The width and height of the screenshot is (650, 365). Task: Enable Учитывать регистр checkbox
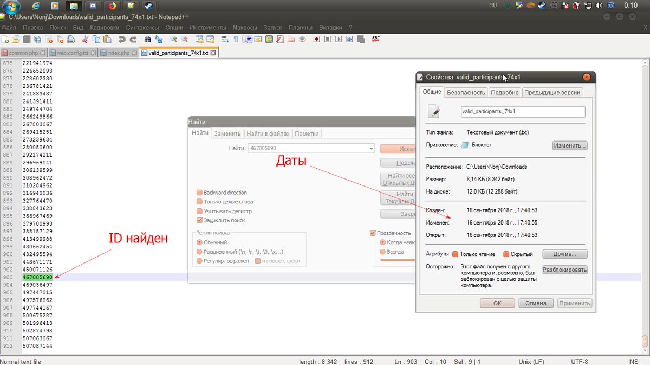tap(199, 211)
